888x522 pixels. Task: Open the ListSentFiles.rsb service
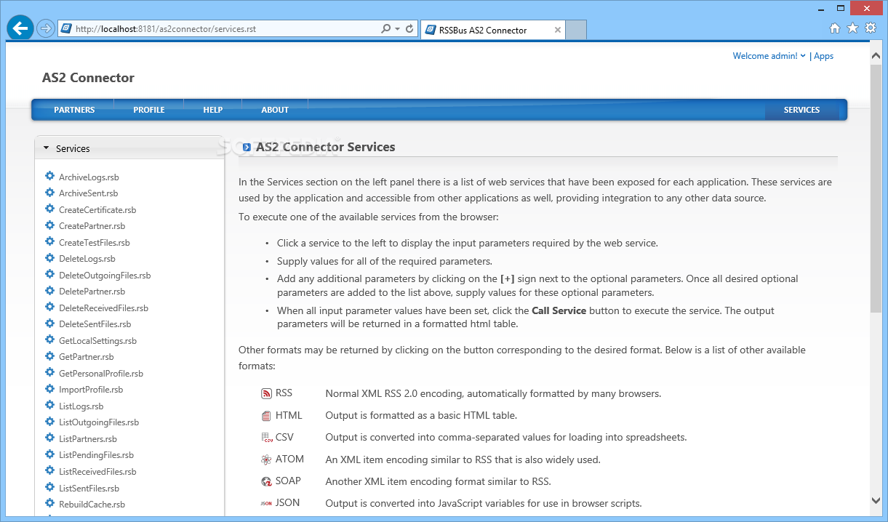(x=89, y=489)
